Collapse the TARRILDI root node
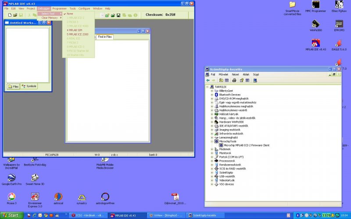Image resolution: width=351 pixels, height=219 pixels. pos(207,87)
